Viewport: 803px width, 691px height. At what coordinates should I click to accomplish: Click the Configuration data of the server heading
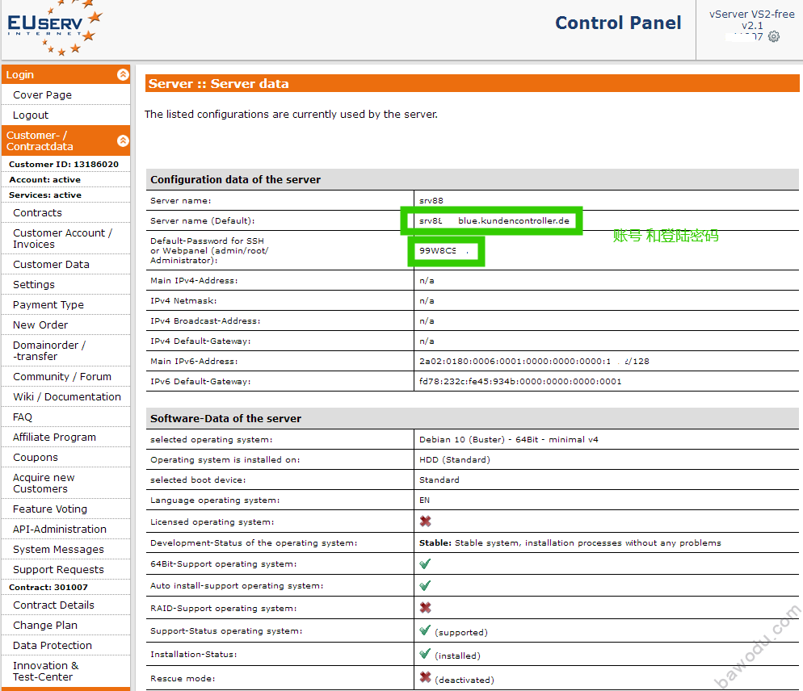[236, 180]
